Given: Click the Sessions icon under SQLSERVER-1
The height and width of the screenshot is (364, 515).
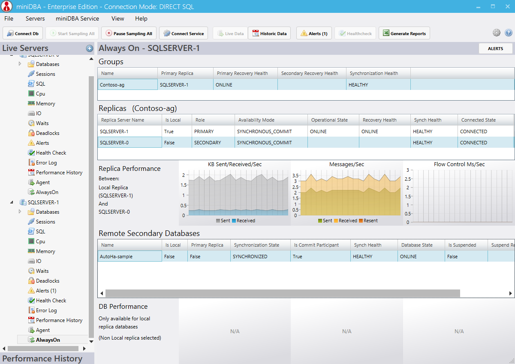Looking at the screenshot, I should (31, 222).
